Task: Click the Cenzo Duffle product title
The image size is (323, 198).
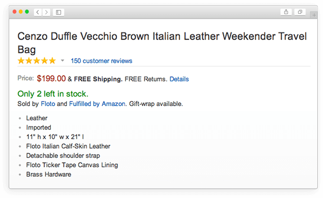Action: (162, 43)
